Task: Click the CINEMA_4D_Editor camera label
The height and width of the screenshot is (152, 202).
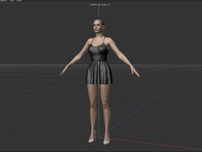Action: (x=99, y=5)
